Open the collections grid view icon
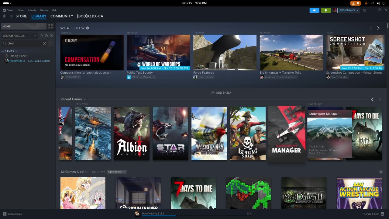 pos(51,26)
